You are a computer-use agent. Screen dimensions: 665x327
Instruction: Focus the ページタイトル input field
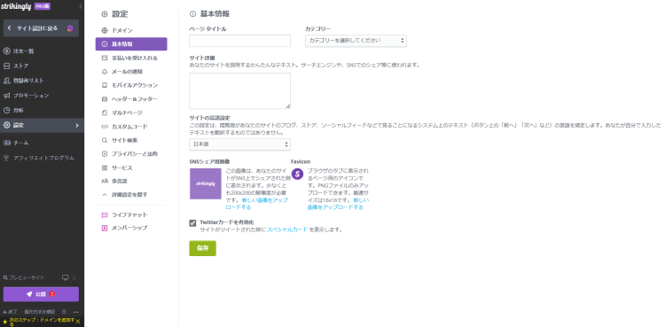(239, 41)
